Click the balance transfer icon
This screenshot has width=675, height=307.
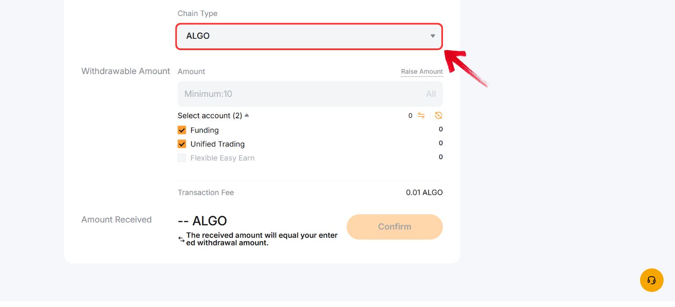[421, 115]
